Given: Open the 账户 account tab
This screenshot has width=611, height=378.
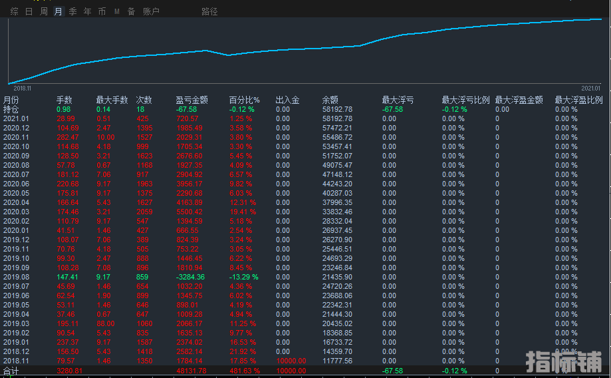Looking at the screenshot, I should 151,12.
